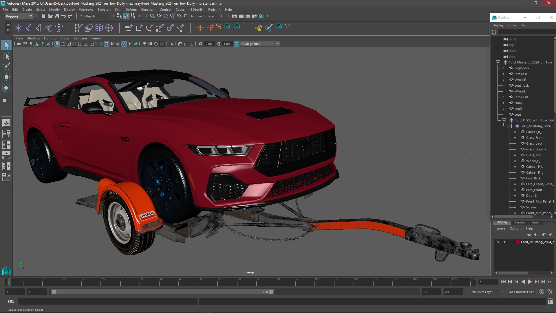Screen dimensions: 556x313
Task: Click the Open Scene folder icon
Action: point(50,16)
